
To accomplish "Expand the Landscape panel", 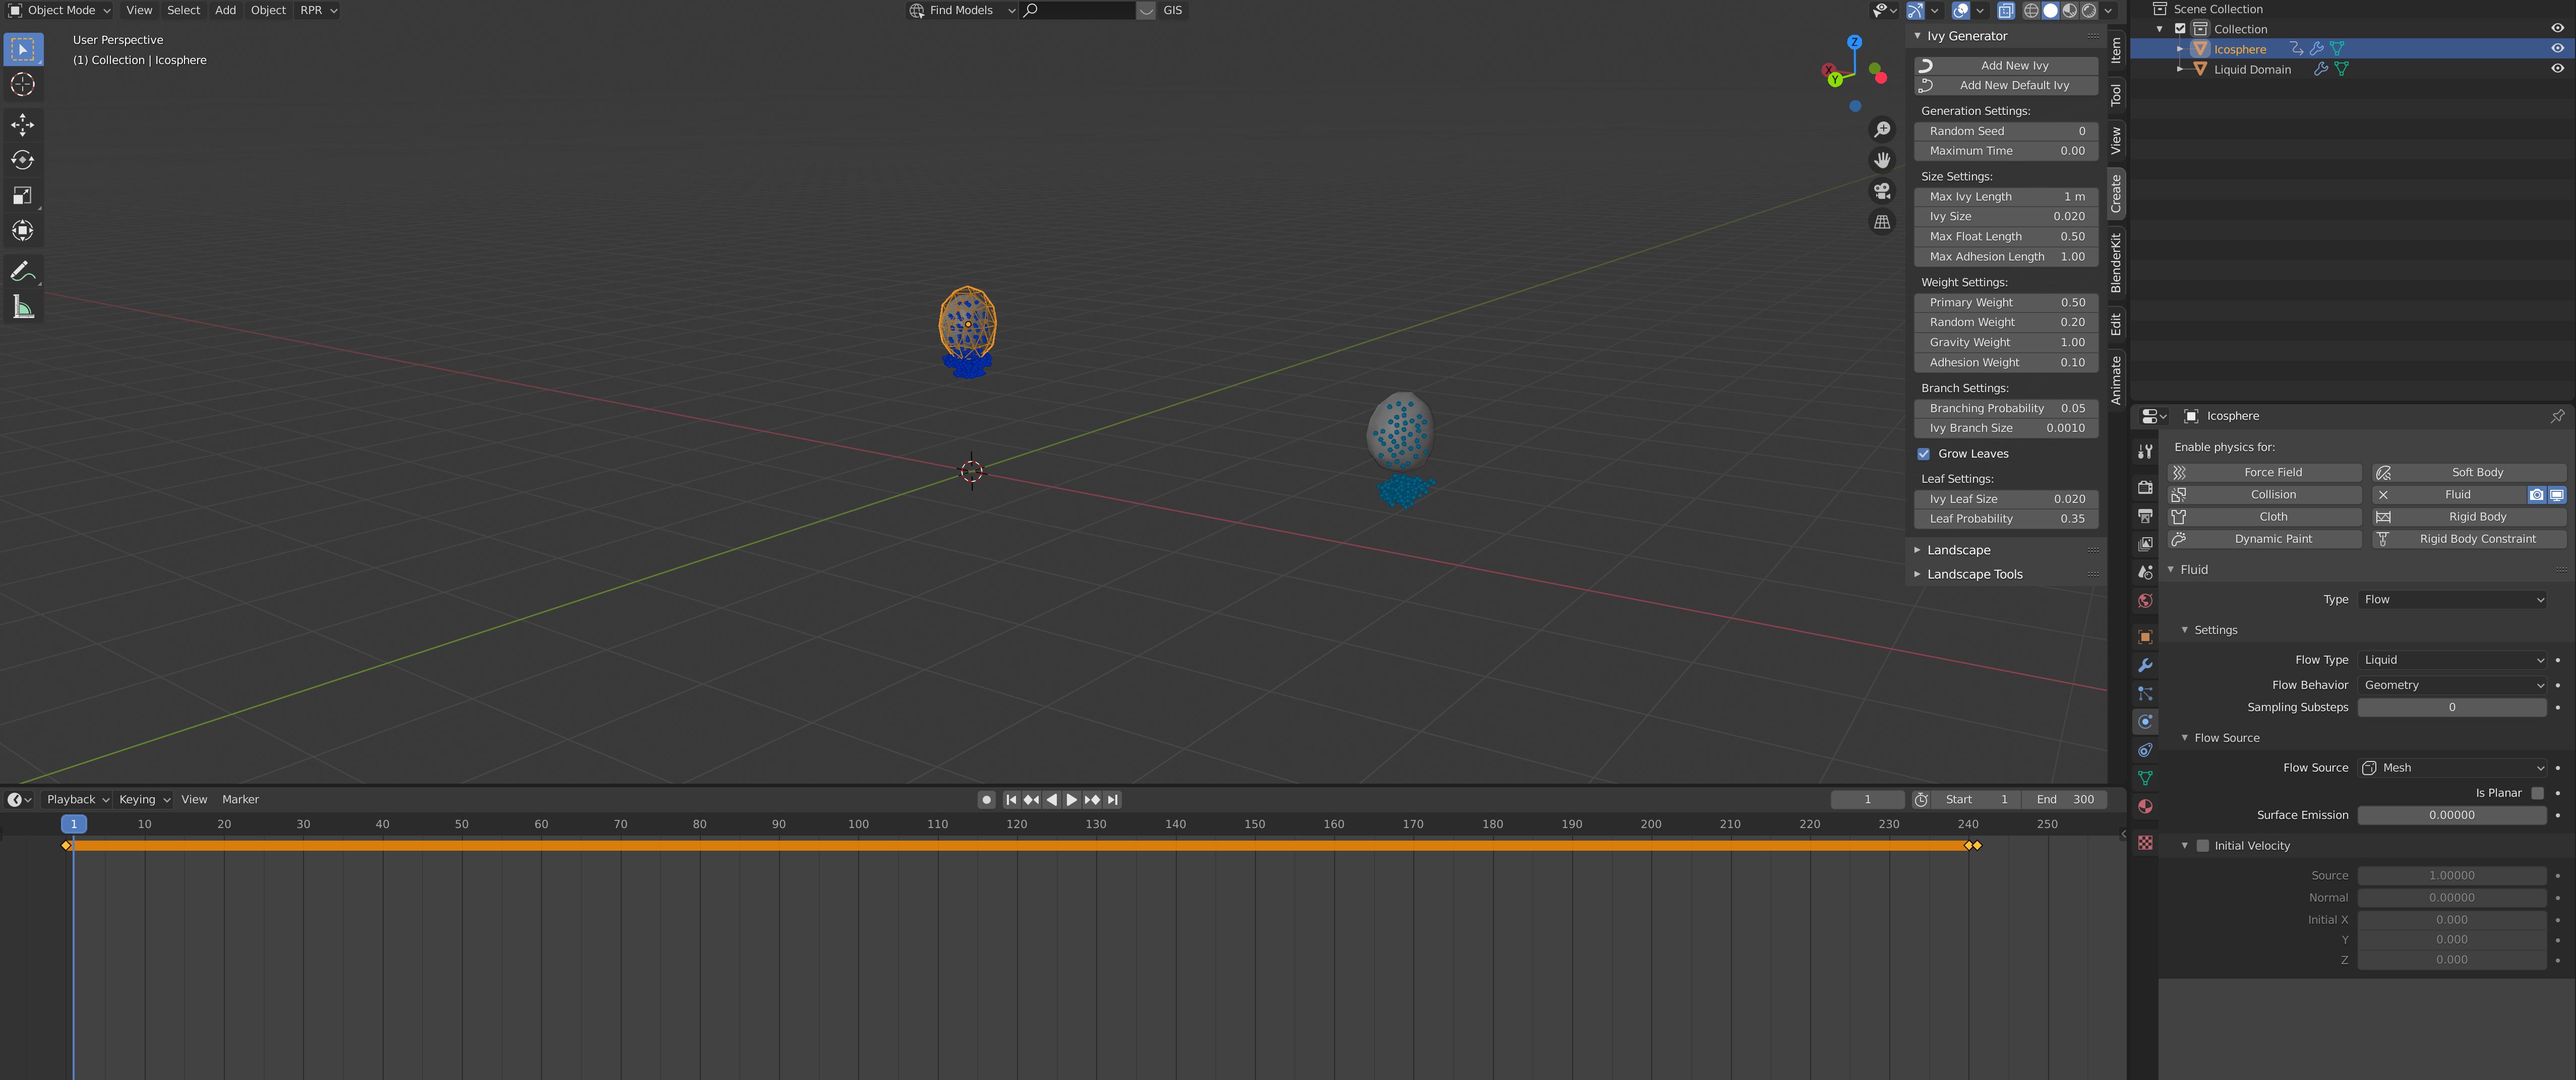I will (x=1958, y=550).
